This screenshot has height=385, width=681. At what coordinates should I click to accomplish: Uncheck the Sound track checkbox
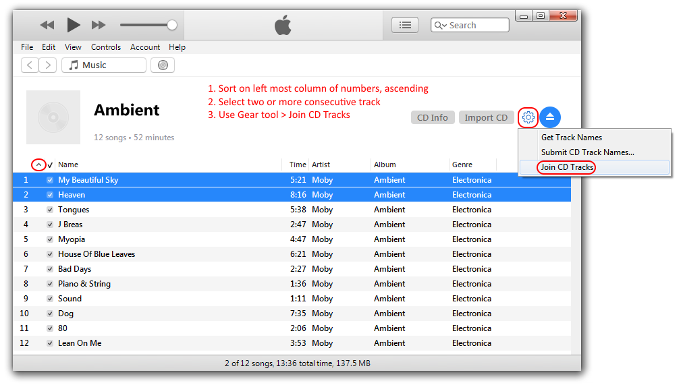pyautogui.click(x=50, y=299)
